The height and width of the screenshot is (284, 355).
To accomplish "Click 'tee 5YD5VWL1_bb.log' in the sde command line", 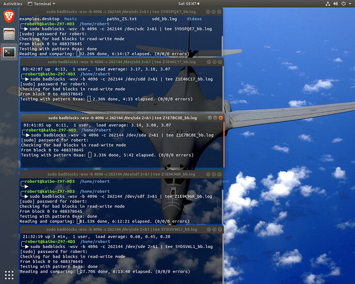I will (189, 246).
